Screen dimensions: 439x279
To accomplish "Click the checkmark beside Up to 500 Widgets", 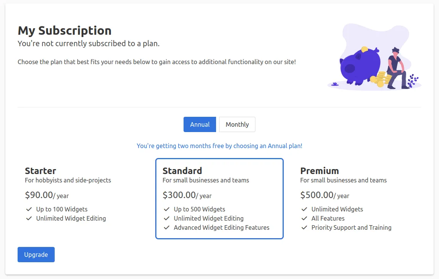I will click(166, 209).
